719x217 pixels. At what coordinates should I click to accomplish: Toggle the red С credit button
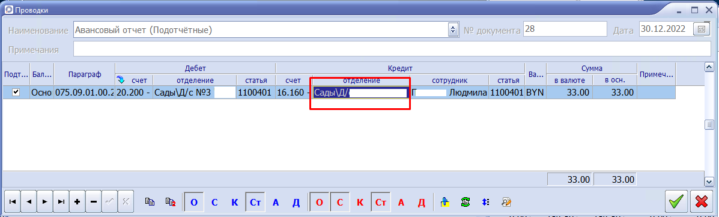point(340,202)
